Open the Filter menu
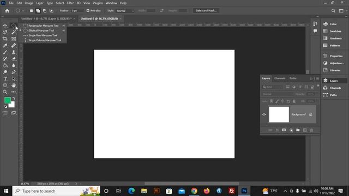The image size is (349, 196). [x=70, y=3]
